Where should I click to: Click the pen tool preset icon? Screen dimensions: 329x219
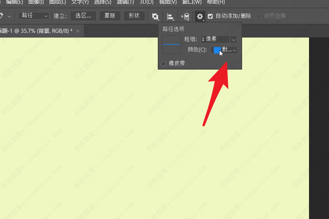(x=1, y=16)
